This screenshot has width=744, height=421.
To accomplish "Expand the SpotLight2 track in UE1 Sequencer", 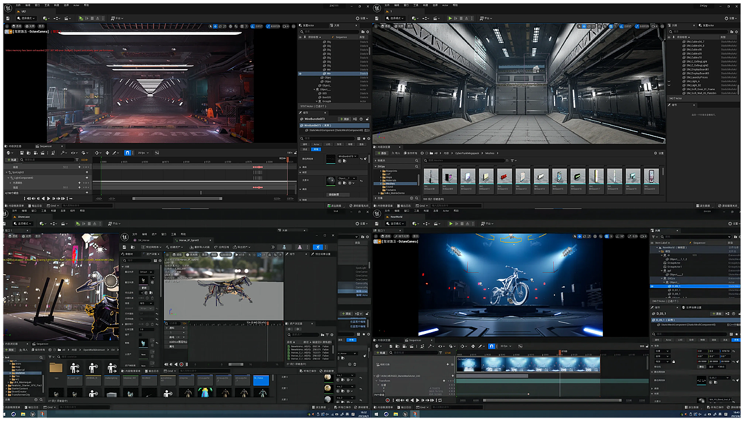I will click(6, 172).
